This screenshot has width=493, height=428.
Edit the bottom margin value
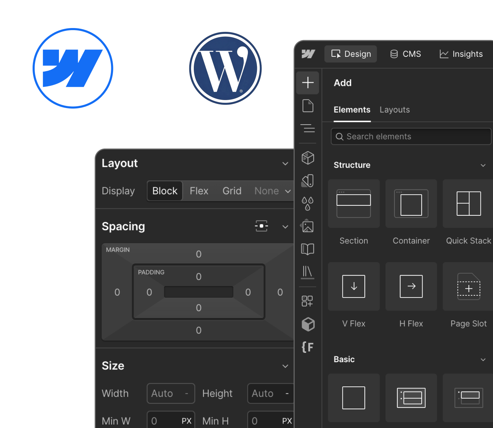point(199,330)
